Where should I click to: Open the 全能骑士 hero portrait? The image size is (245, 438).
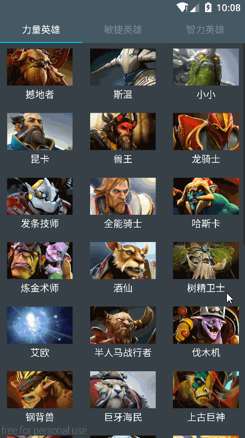point(123,196)
